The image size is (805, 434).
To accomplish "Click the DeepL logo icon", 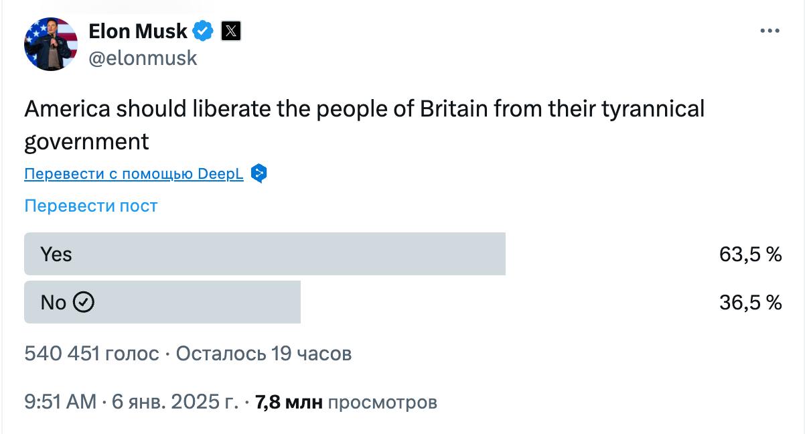I will pos(259,173).
